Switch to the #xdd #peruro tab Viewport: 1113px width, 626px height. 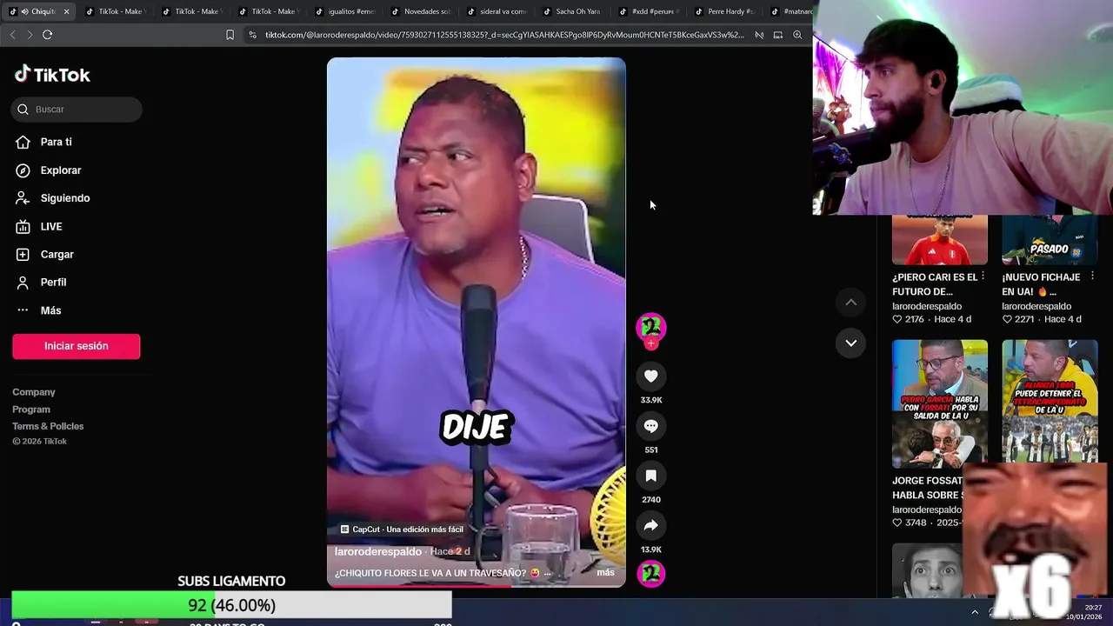pos(650,11)
